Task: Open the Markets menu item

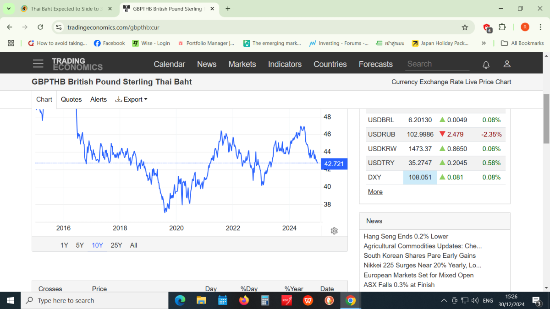Action: coord(242,64)
